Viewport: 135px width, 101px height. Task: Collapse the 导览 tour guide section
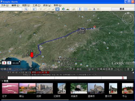coord(2,81)
